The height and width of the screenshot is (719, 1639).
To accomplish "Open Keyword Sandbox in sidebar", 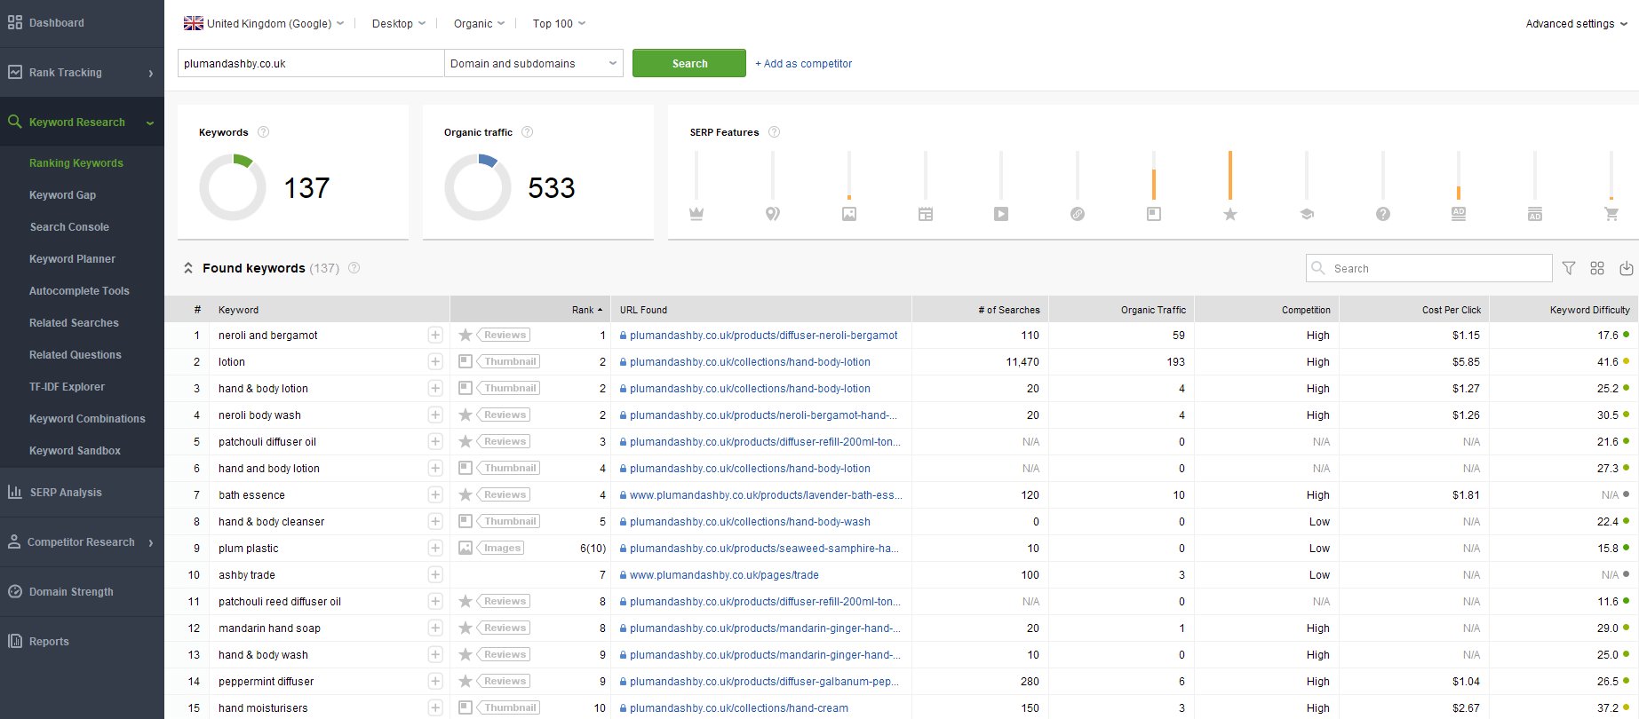I will pyautogui.click(x=75, y=451).
